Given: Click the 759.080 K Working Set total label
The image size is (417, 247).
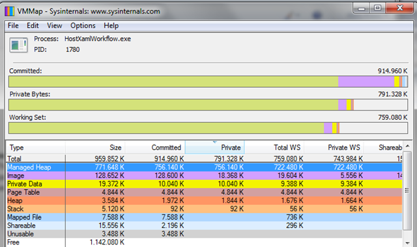Looking at the screenshot, I should click(x=392, y=117).
